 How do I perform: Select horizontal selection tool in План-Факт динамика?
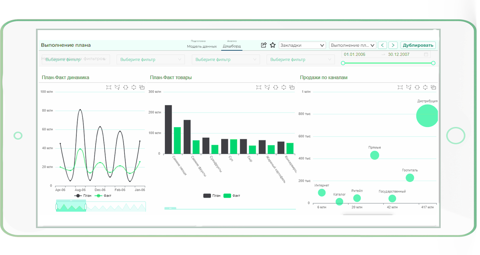tap(125, 87)
